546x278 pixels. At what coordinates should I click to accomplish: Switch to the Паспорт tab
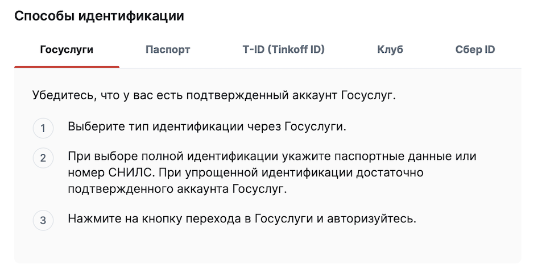point(167,50)
